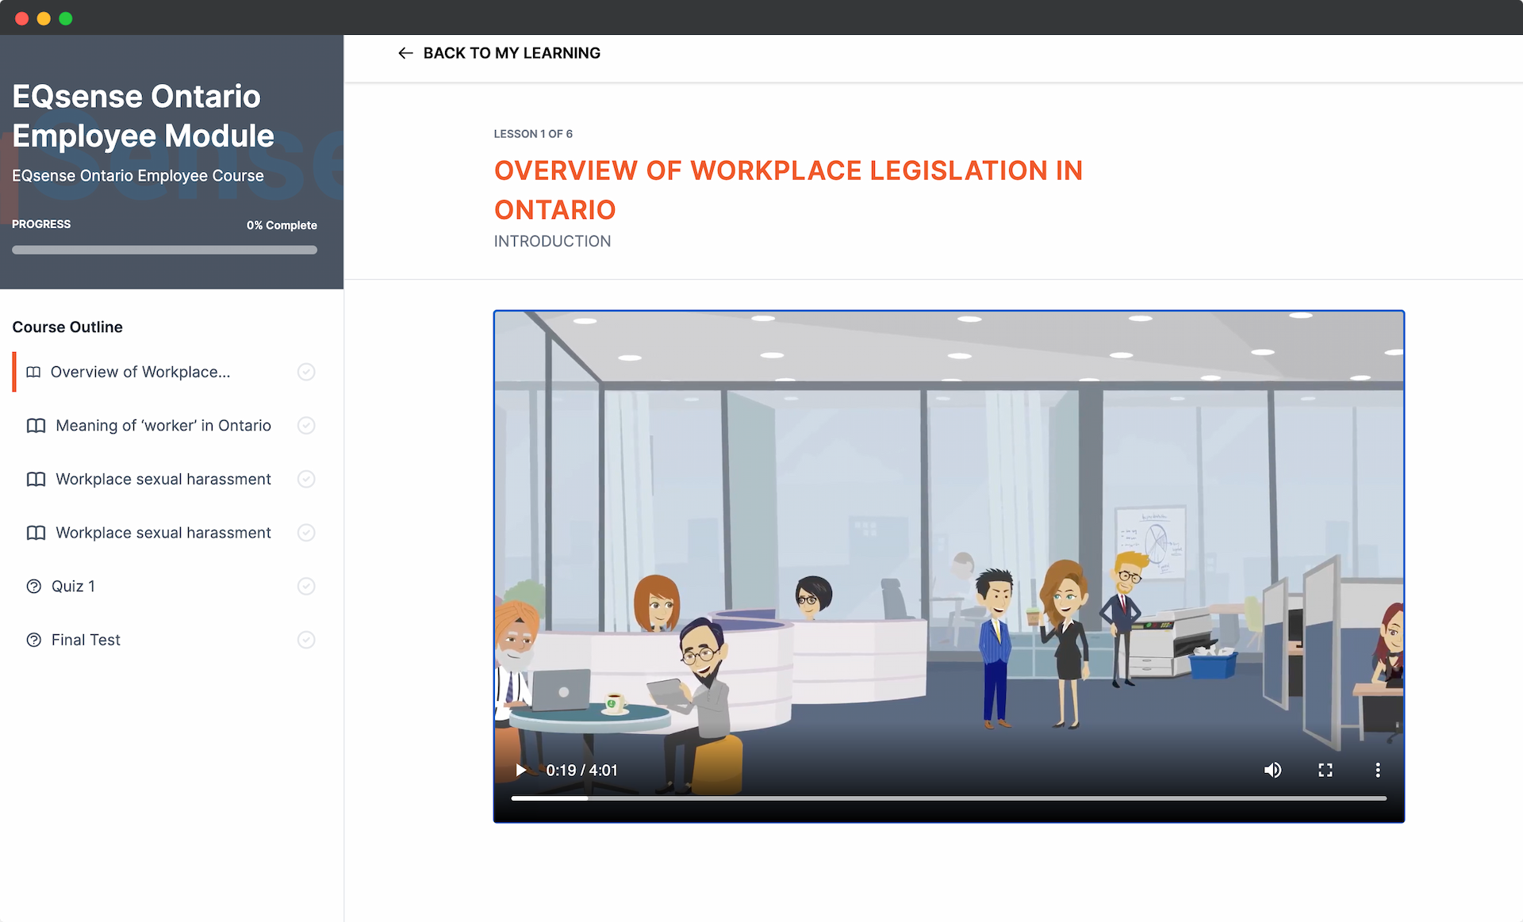The image size is (1523, 922).
Task: Click the book icon beside first Workplace sexual harassment lesson
Action: (35, 479)
